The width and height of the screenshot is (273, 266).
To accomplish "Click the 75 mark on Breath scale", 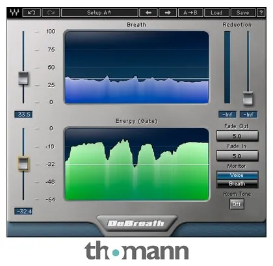I will pyautogui.click(x=51, y=49).
